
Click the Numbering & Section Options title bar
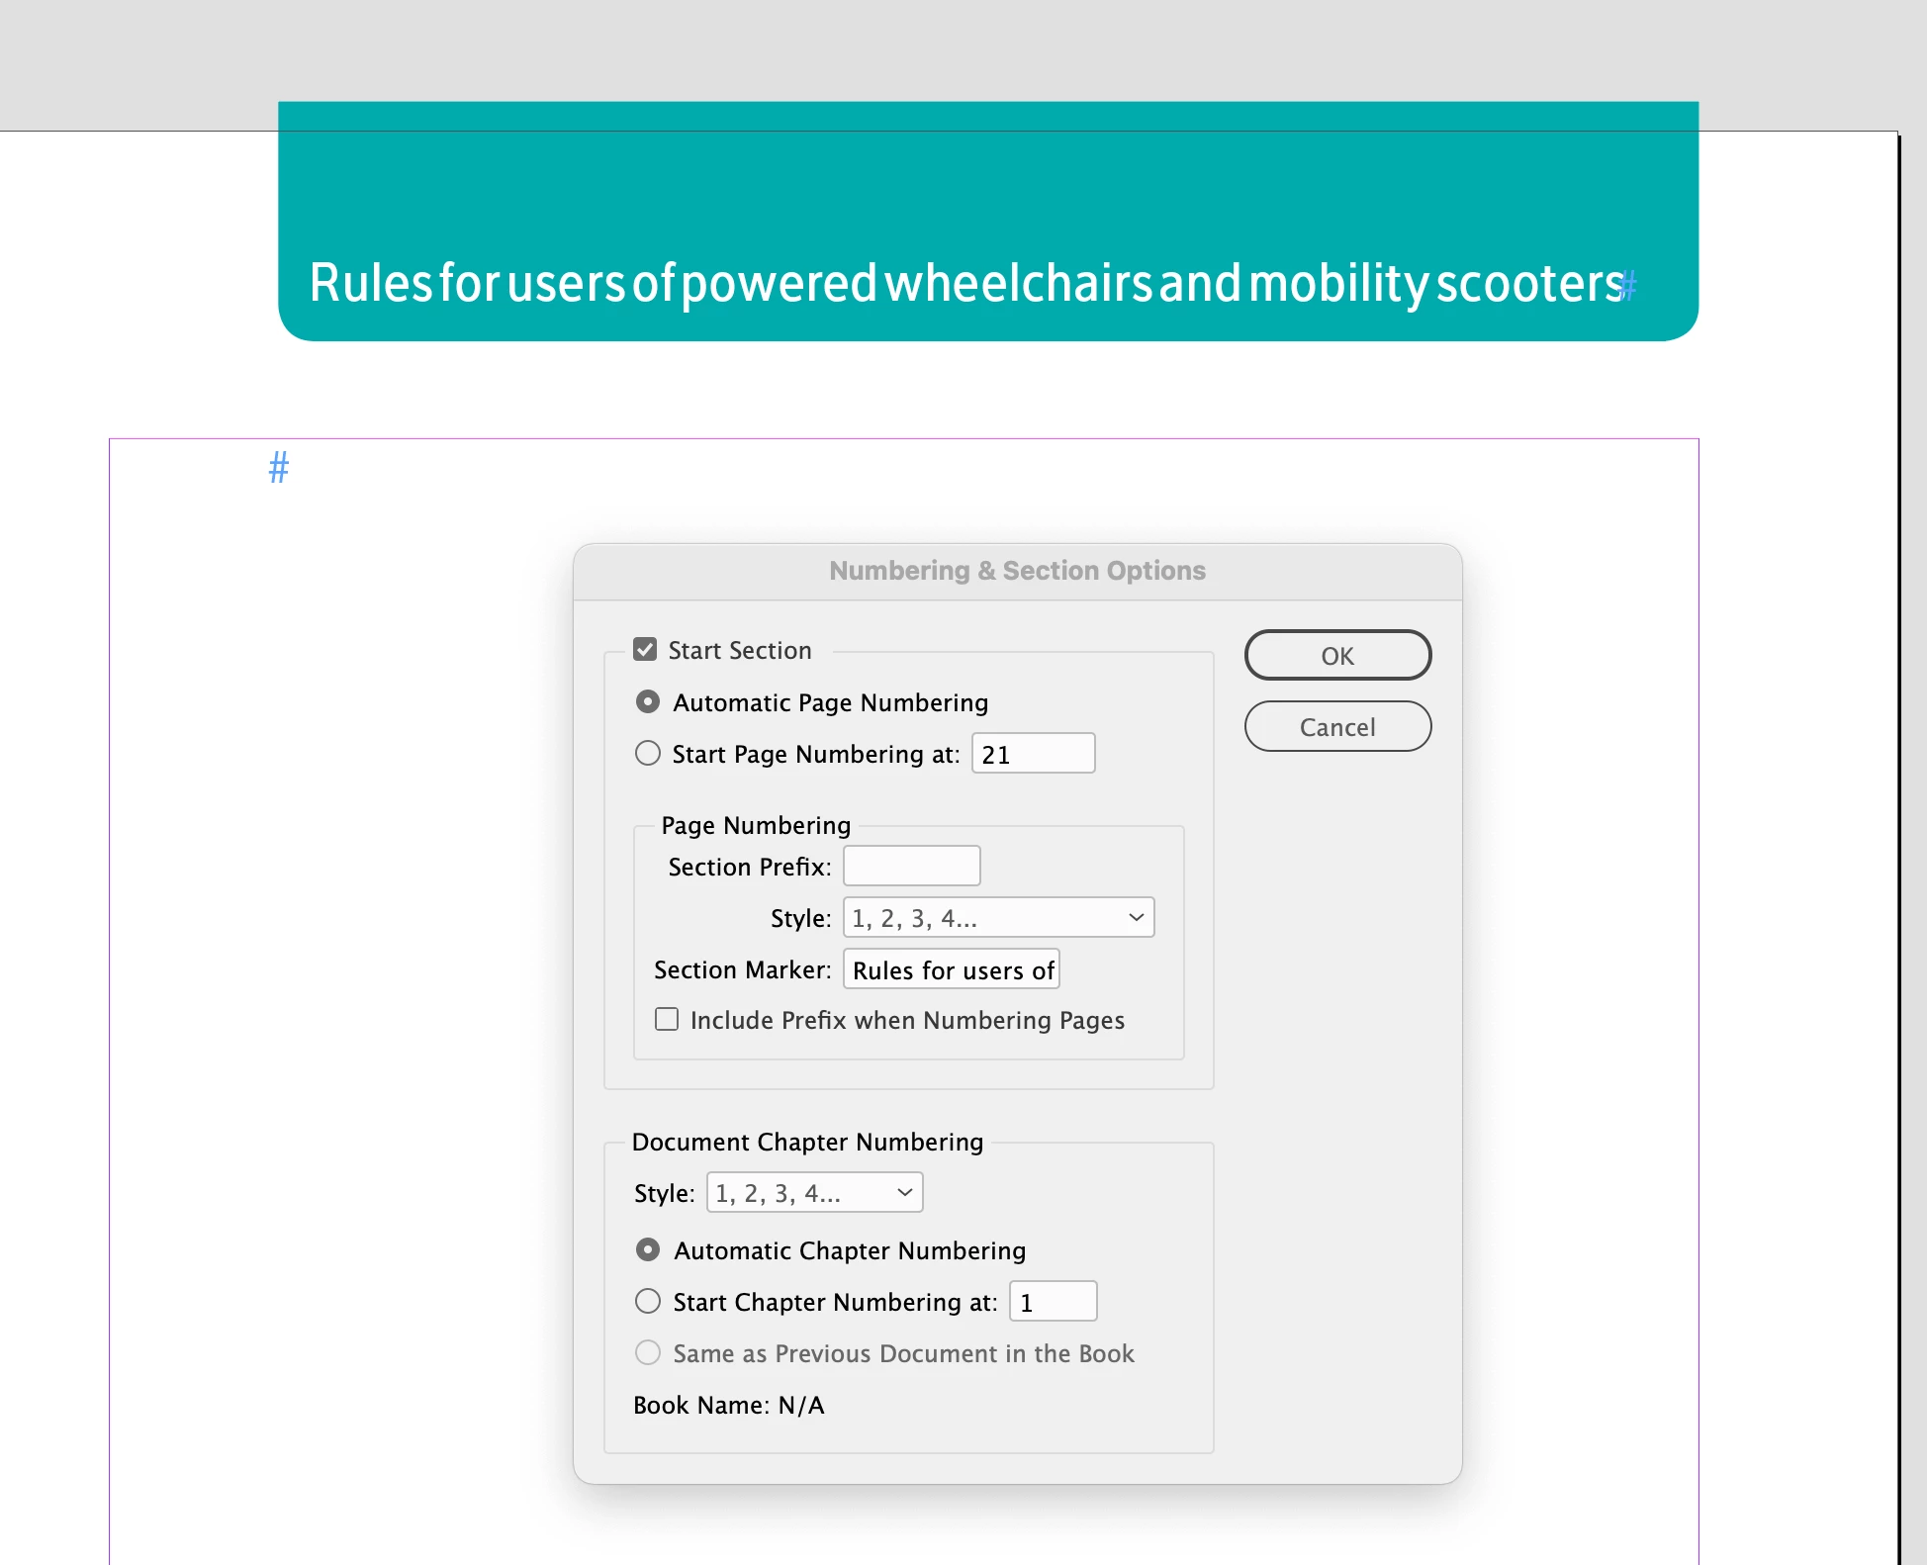pyautogui.click(x=1017, y=571)
